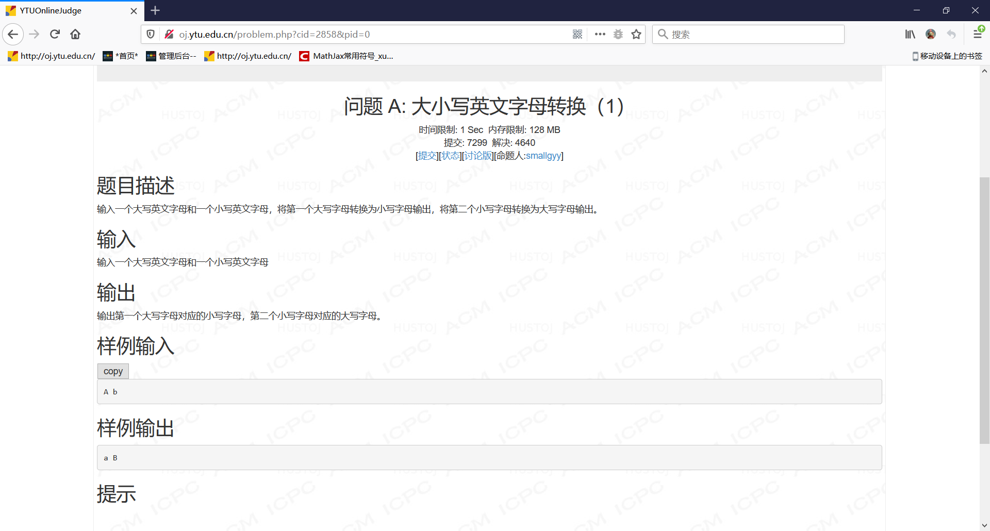Click the 提示 heading
This screenshot has height=531, width=990.
117,494
